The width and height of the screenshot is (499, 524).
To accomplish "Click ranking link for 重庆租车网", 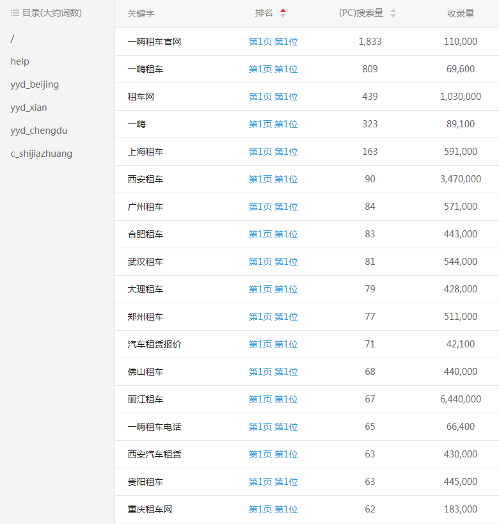I will [x=273, y=509].
